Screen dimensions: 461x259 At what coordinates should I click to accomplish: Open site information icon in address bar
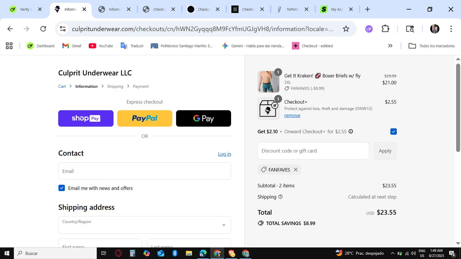pos(63,29)
